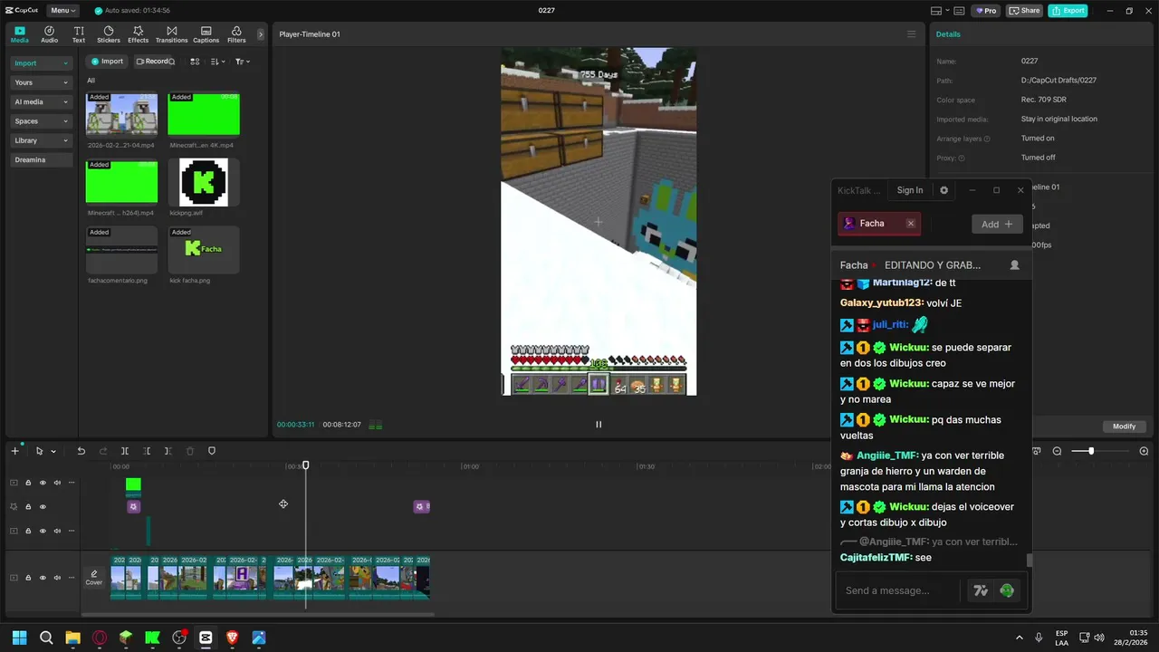Switch media panel to grid view icon

tap(195, 62)
